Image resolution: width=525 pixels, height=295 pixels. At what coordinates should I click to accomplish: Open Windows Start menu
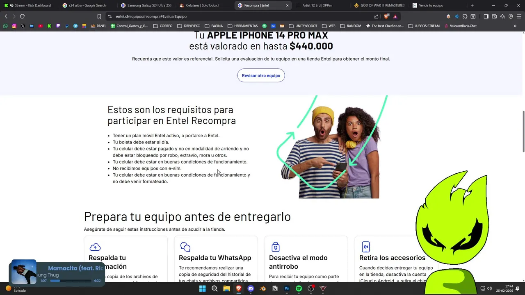202,288
